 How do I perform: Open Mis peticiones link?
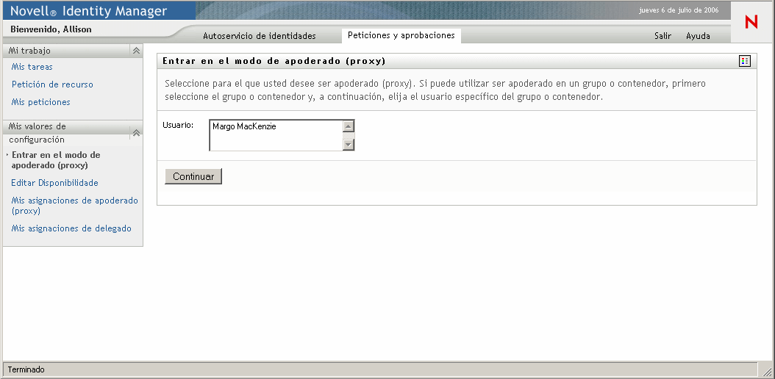41,102
